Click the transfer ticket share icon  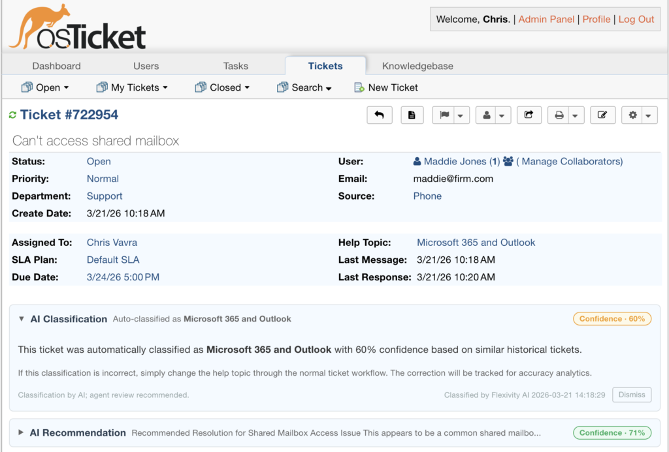point(529,115)
